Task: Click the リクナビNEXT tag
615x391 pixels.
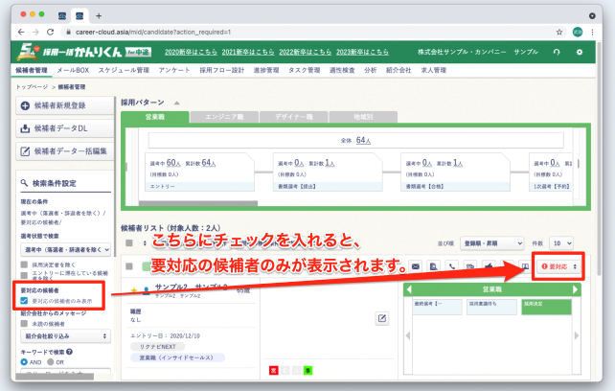Action: pyautogui.click(x=158, y=347)
